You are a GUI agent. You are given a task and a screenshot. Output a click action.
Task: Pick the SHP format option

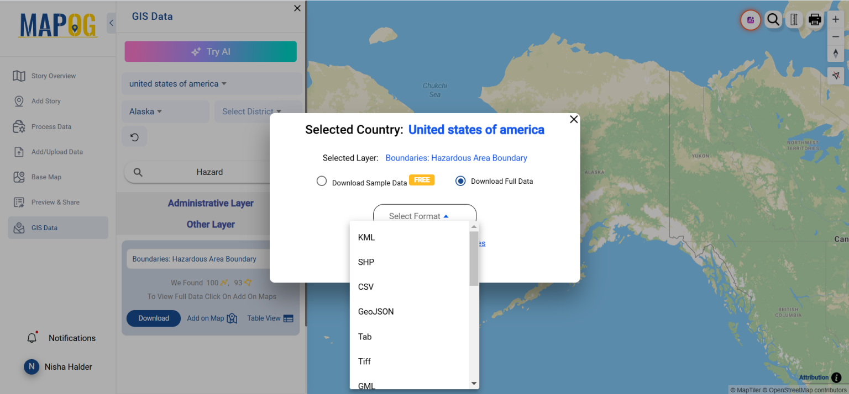click(366, 262)
